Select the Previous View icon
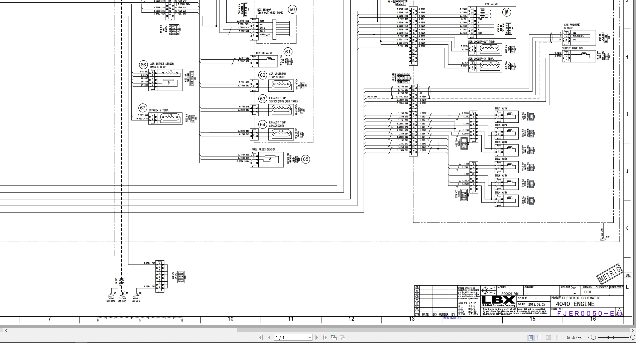This screenshot has width=636, height=343. [334, 337]
